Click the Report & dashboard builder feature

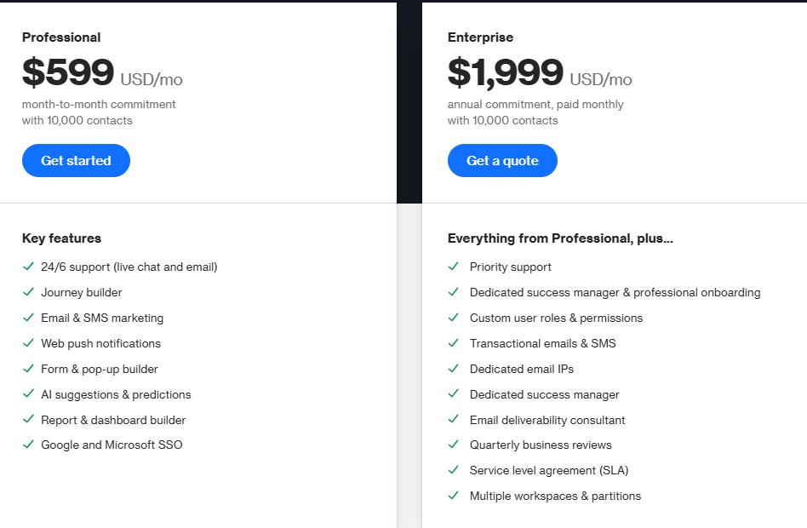(x=113, y=420)
